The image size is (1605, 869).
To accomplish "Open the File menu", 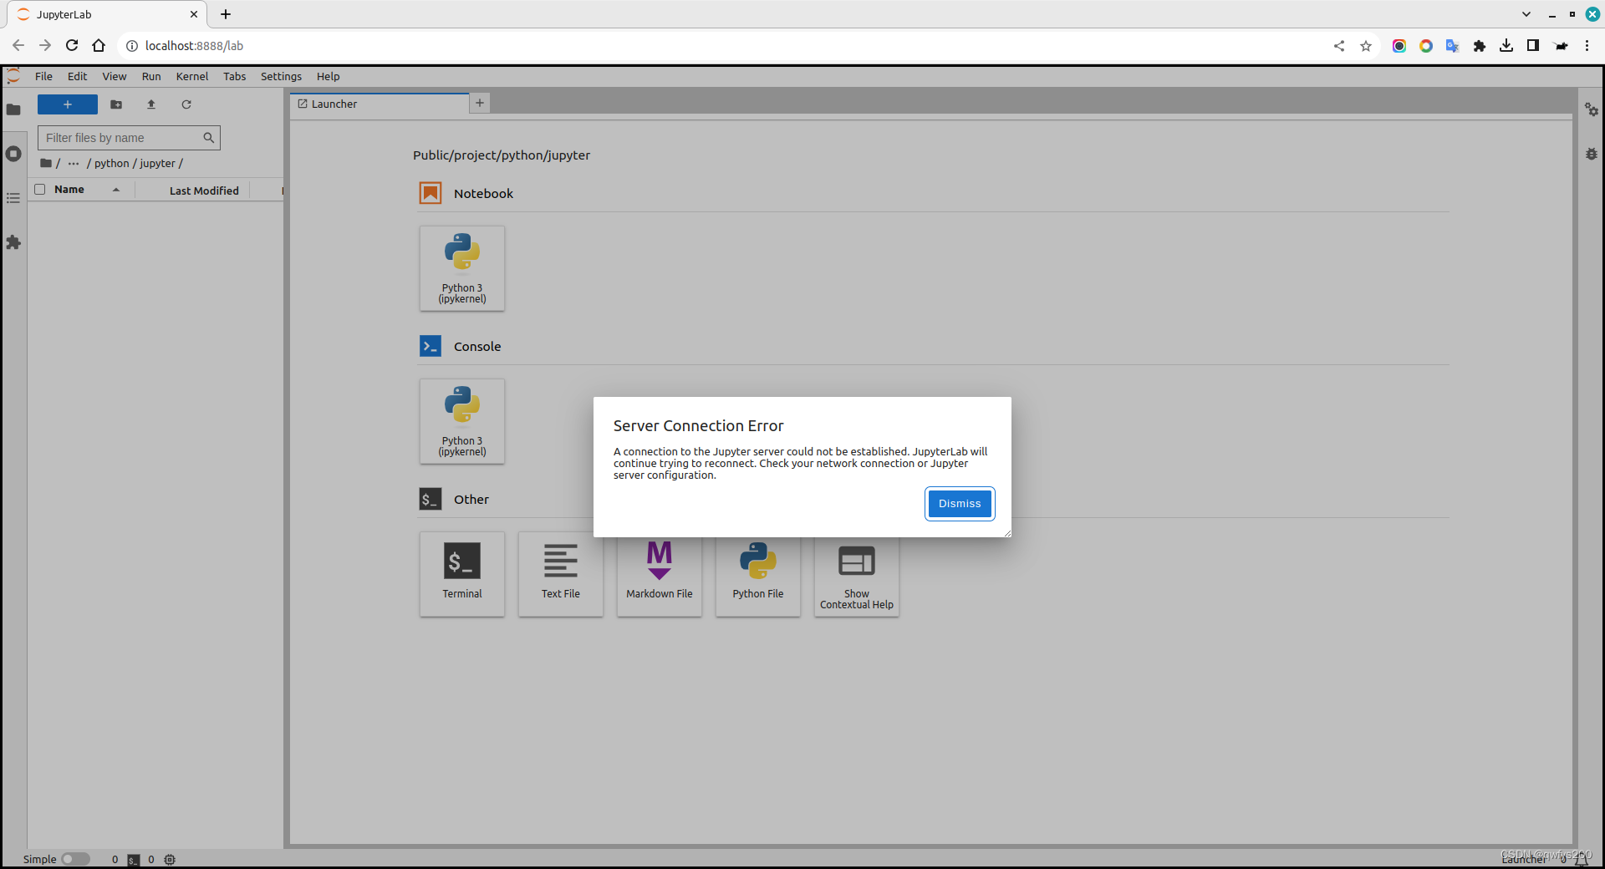I will pos(43,76).
